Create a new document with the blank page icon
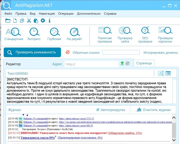180x144 pixels. (15, 21)
